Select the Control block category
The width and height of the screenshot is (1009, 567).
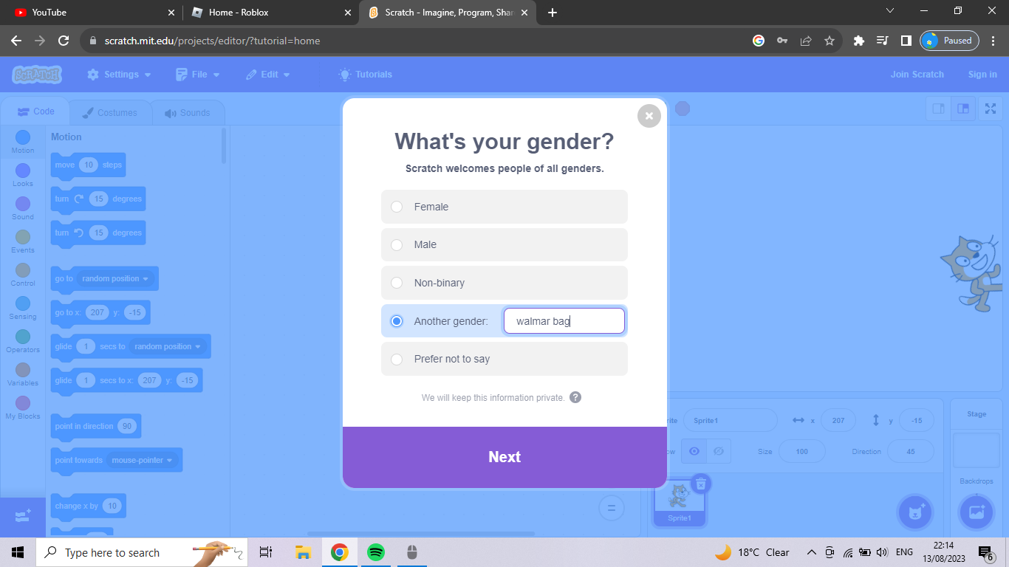(23, 275)
